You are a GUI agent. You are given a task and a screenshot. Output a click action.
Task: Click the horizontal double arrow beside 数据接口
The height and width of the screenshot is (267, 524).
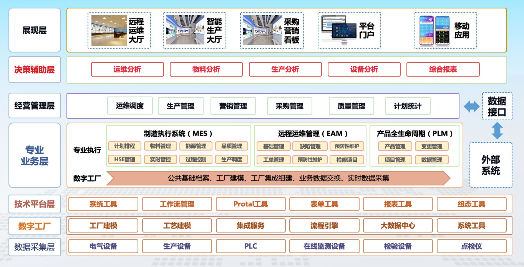[471, 106]
